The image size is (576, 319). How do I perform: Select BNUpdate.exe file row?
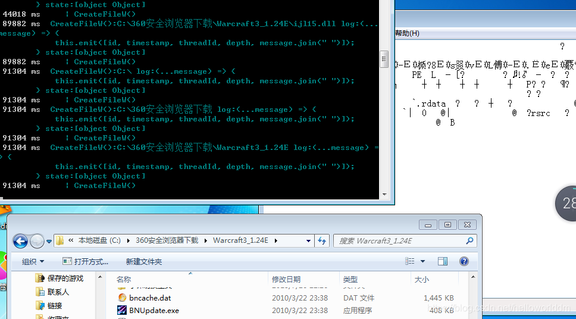point(287,310)
